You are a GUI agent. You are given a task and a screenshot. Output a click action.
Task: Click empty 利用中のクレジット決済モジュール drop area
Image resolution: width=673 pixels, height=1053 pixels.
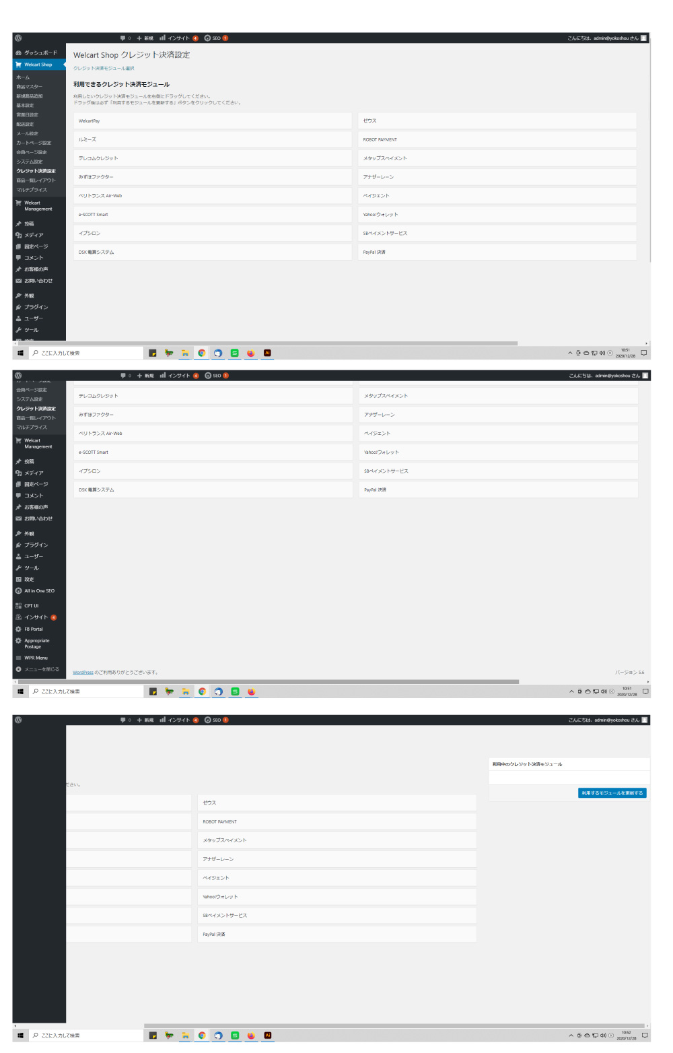coord(569,778)
